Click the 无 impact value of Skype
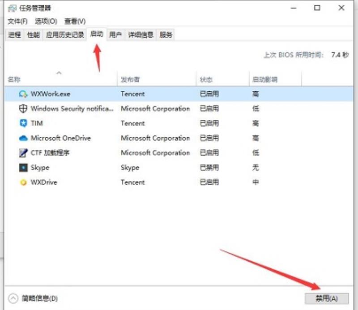 coord(256,168)
